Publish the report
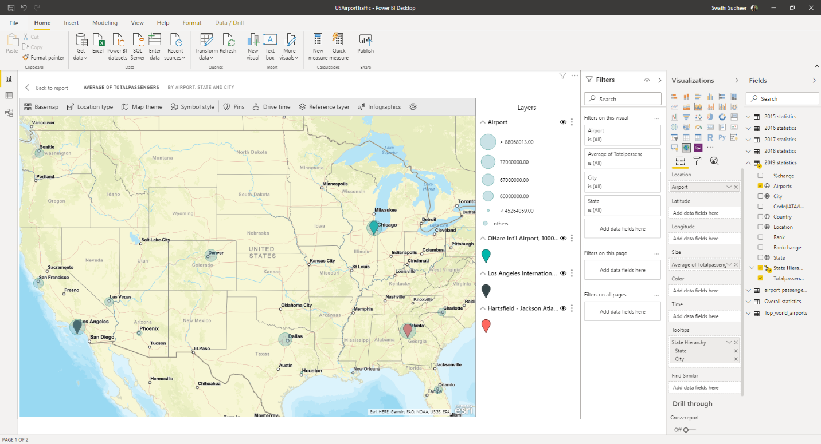Image resolution: width=821 pixels, height=444 pixels. [366, 43]
